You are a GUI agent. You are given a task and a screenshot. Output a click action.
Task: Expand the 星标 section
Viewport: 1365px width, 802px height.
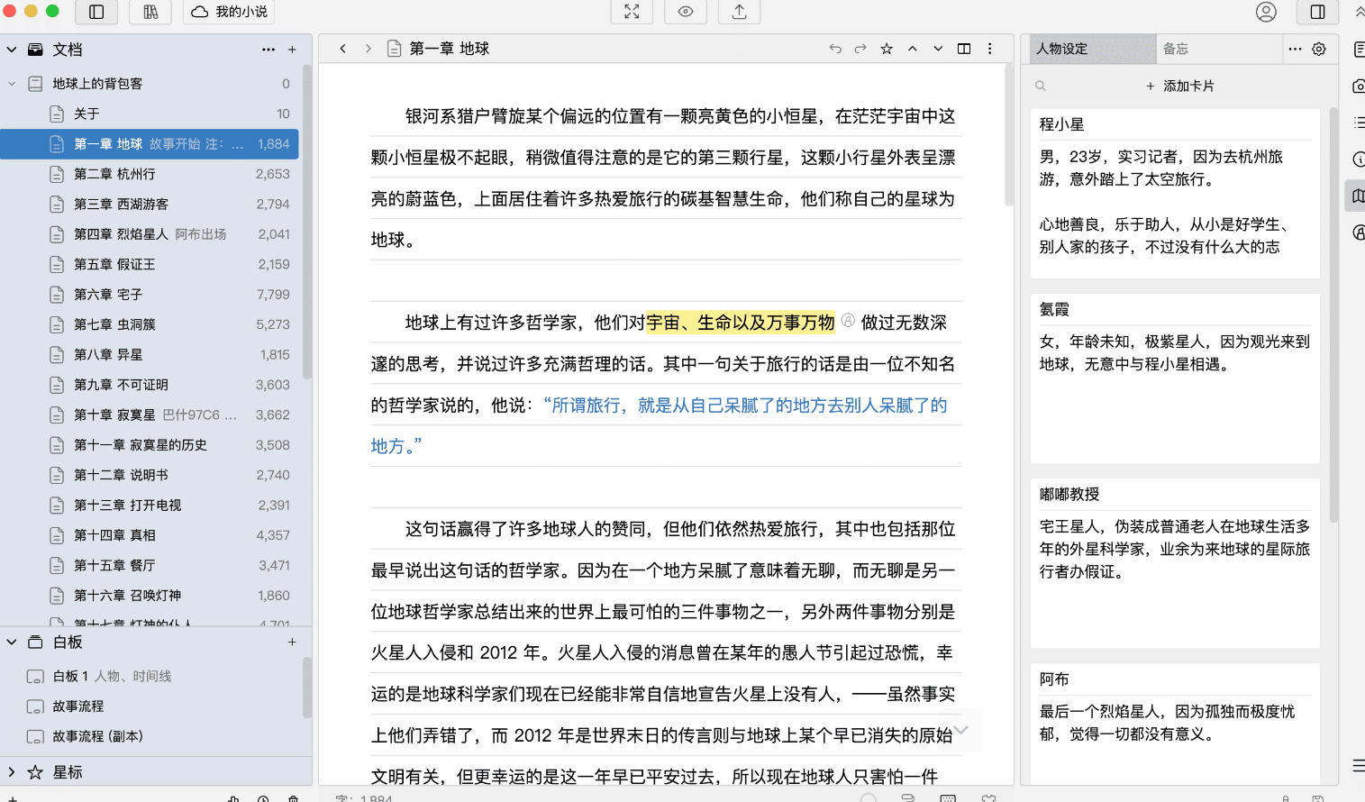coord(12,772)
